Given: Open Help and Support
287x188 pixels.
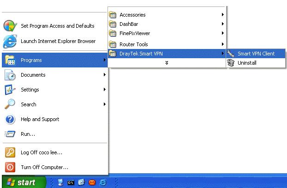Looking at the screenshot, I should click(40, 119).
